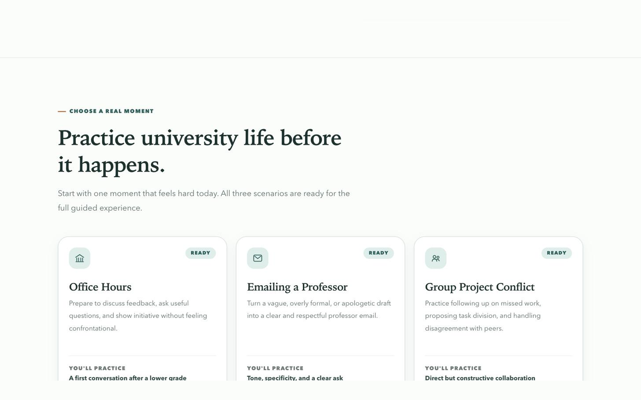Click the READY badge on Emailing a Professor card
Viewport: 641px width, 400px height.
click(x=379, y=253)
